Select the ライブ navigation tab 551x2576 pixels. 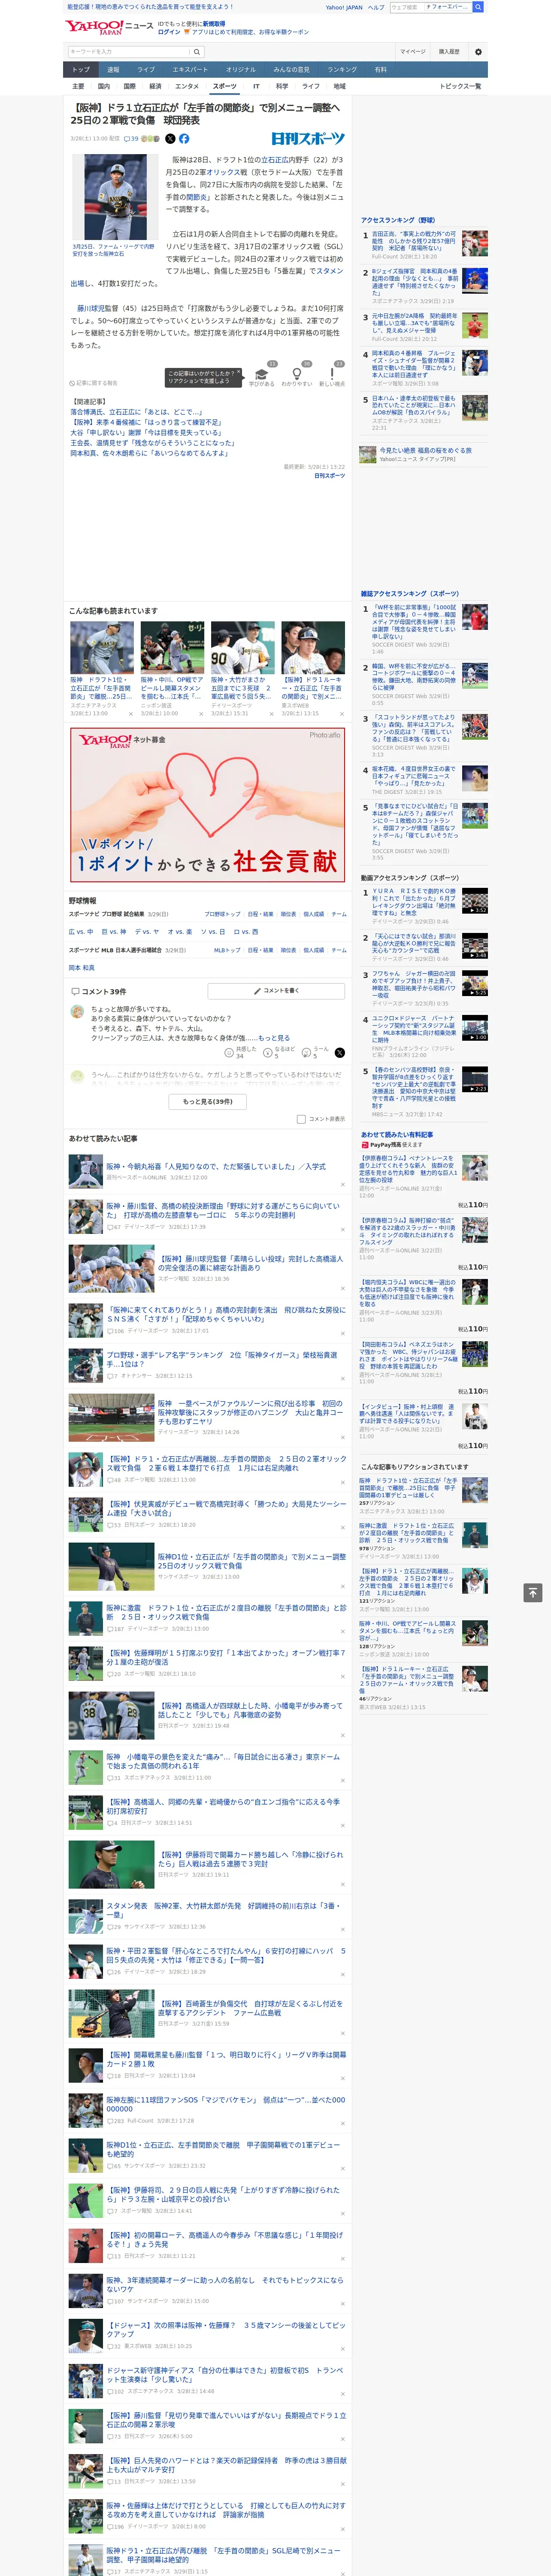146,70
